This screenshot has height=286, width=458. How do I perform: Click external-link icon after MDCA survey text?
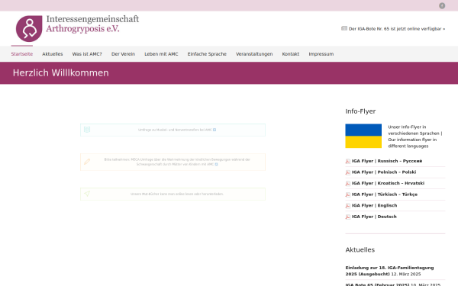[216, 164]
